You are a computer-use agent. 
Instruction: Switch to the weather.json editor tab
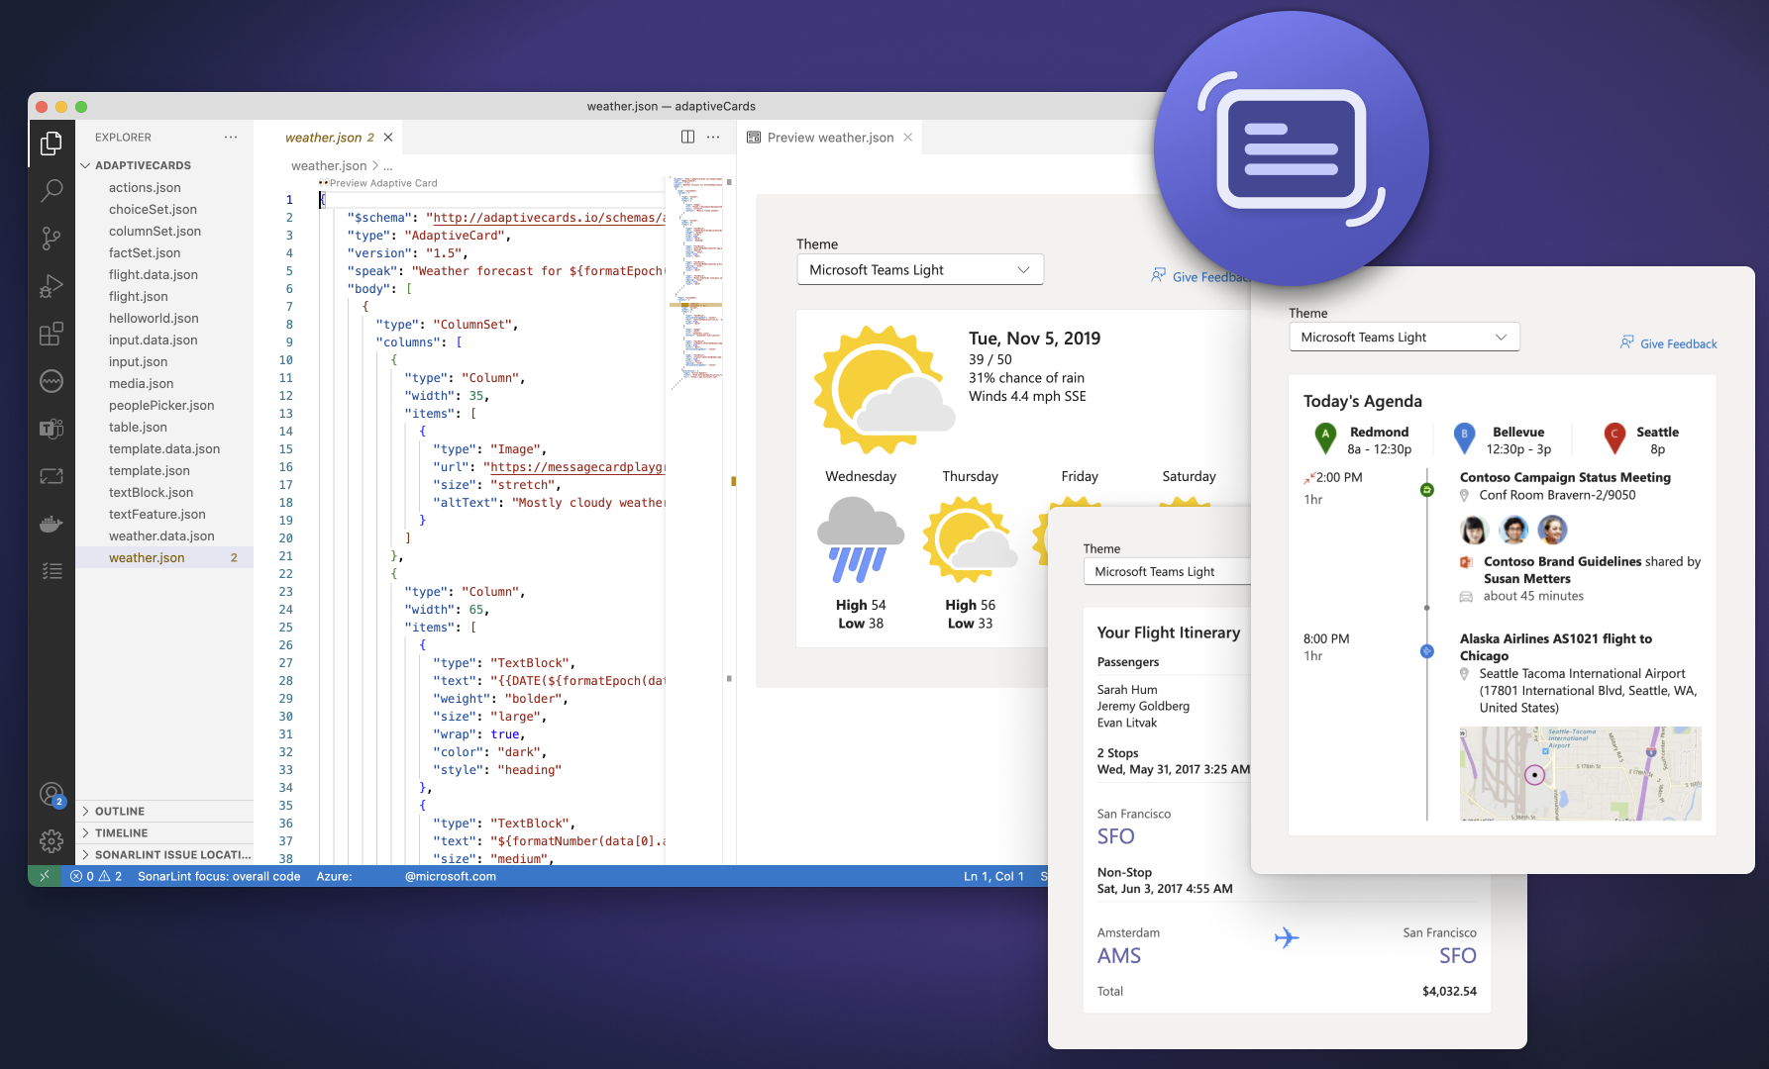329,138
